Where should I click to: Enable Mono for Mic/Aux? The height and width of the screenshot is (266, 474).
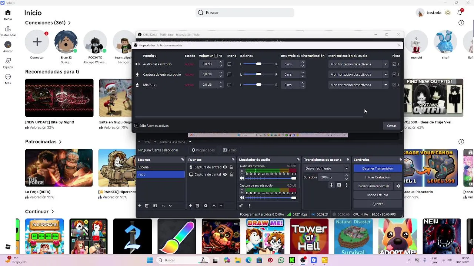229,85
